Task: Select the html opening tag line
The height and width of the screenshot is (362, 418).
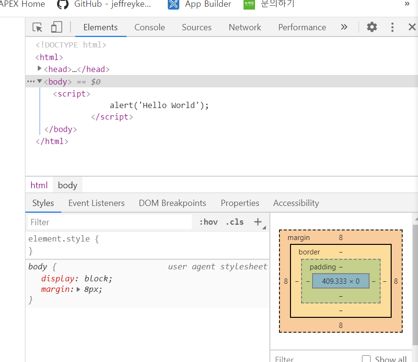Action: (x=49, y=57)
